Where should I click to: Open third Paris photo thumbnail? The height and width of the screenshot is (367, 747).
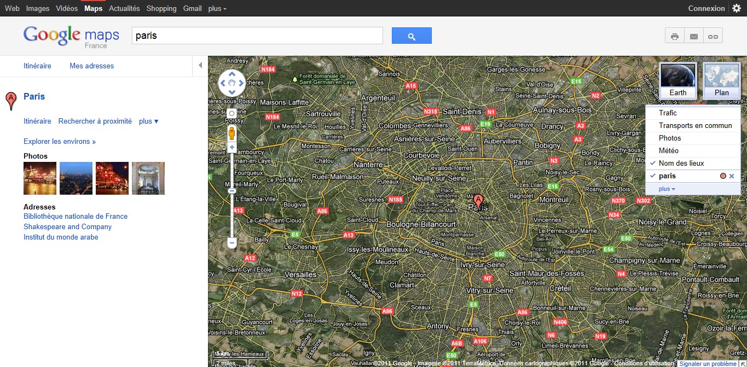[112, 178]
